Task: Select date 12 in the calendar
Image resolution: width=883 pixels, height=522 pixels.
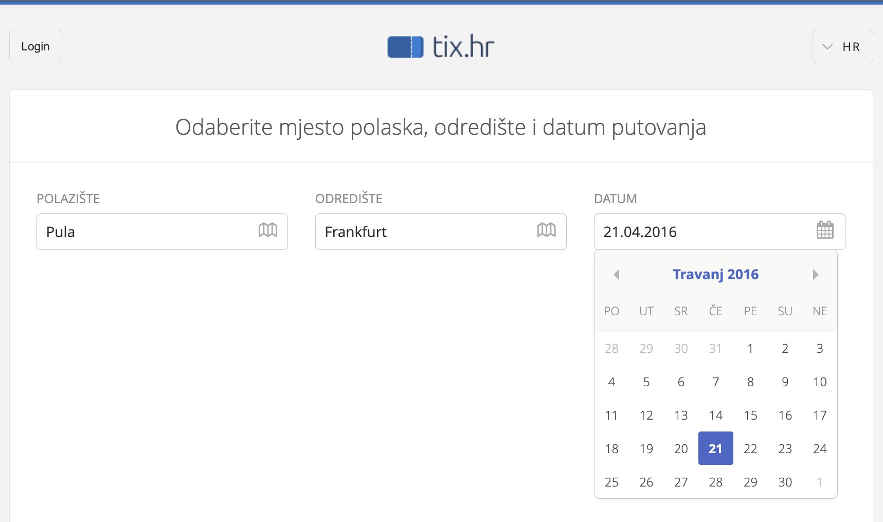Action: point(646,415)
